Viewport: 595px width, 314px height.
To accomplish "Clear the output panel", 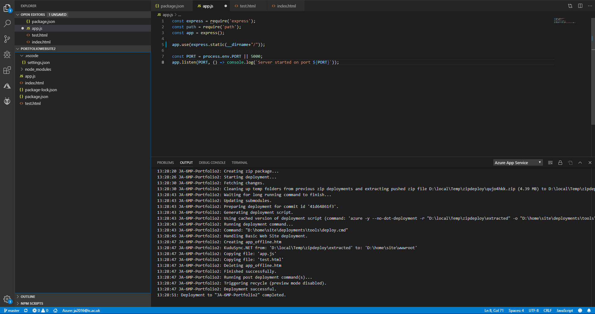I will coord(550,163).
